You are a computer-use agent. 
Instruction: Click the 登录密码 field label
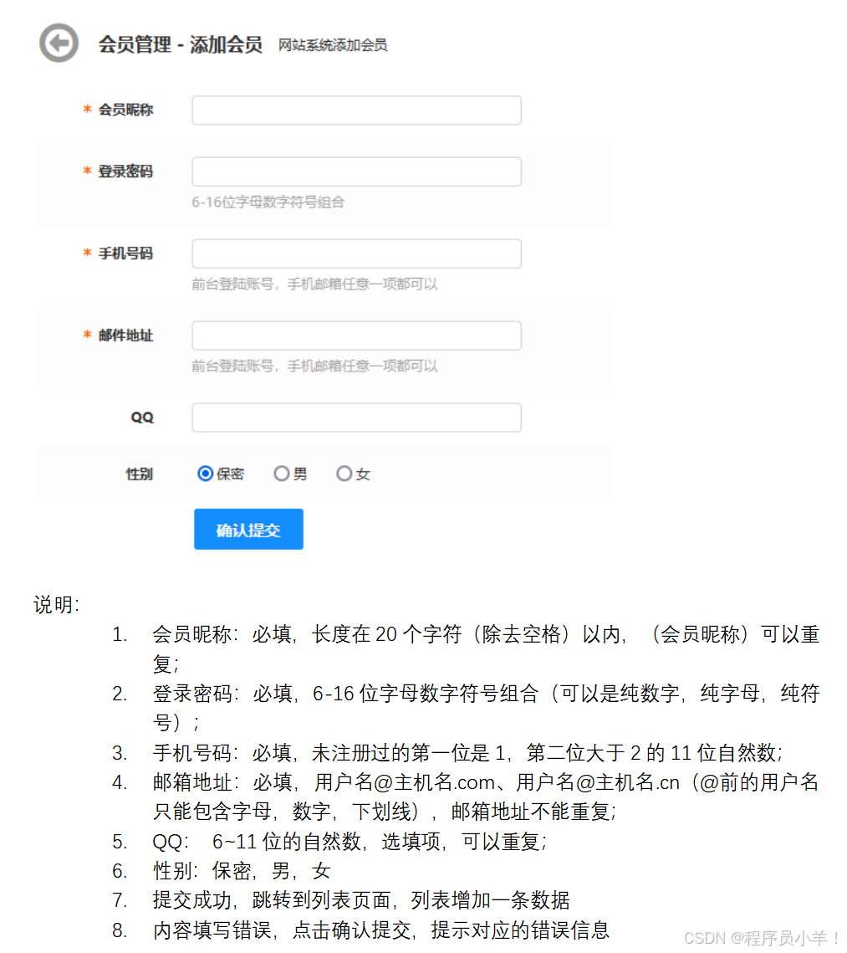point(125,172)
